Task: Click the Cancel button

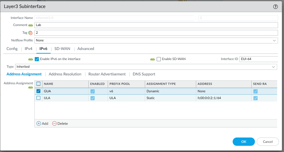Action: [x=268, y=142]
